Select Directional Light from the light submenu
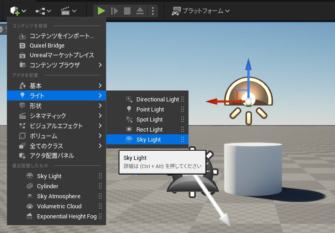Screen dimensions: 335x233 coord(157,99)
